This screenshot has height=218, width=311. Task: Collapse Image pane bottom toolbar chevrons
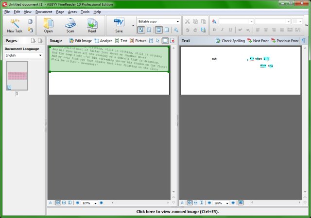pos(51,203)
